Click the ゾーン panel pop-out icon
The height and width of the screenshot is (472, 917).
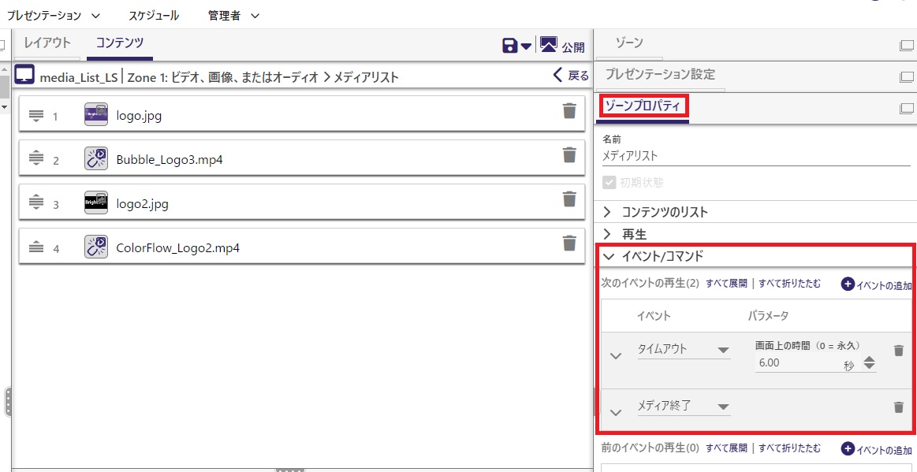click(x=906, y=46)
